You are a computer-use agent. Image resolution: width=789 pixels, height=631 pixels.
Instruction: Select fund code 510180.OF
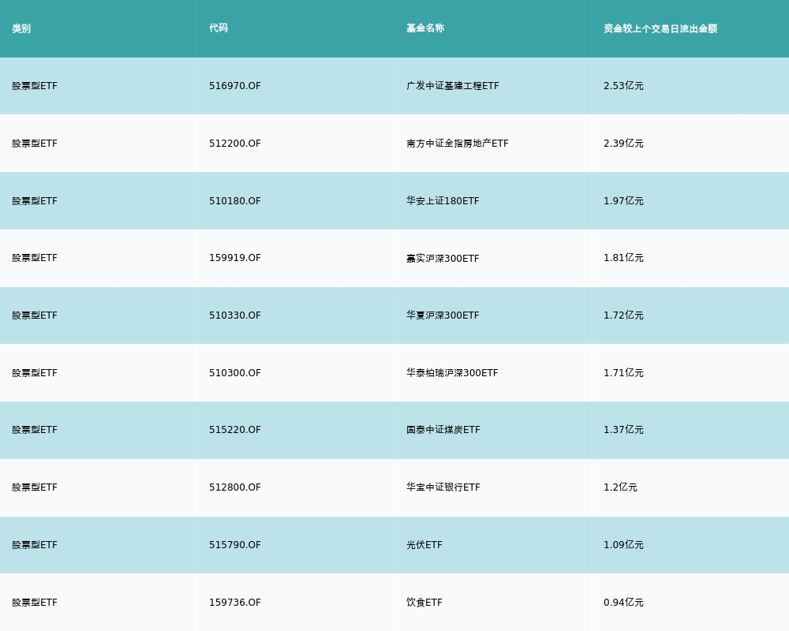pyautogui.click(x=235, y=201)
